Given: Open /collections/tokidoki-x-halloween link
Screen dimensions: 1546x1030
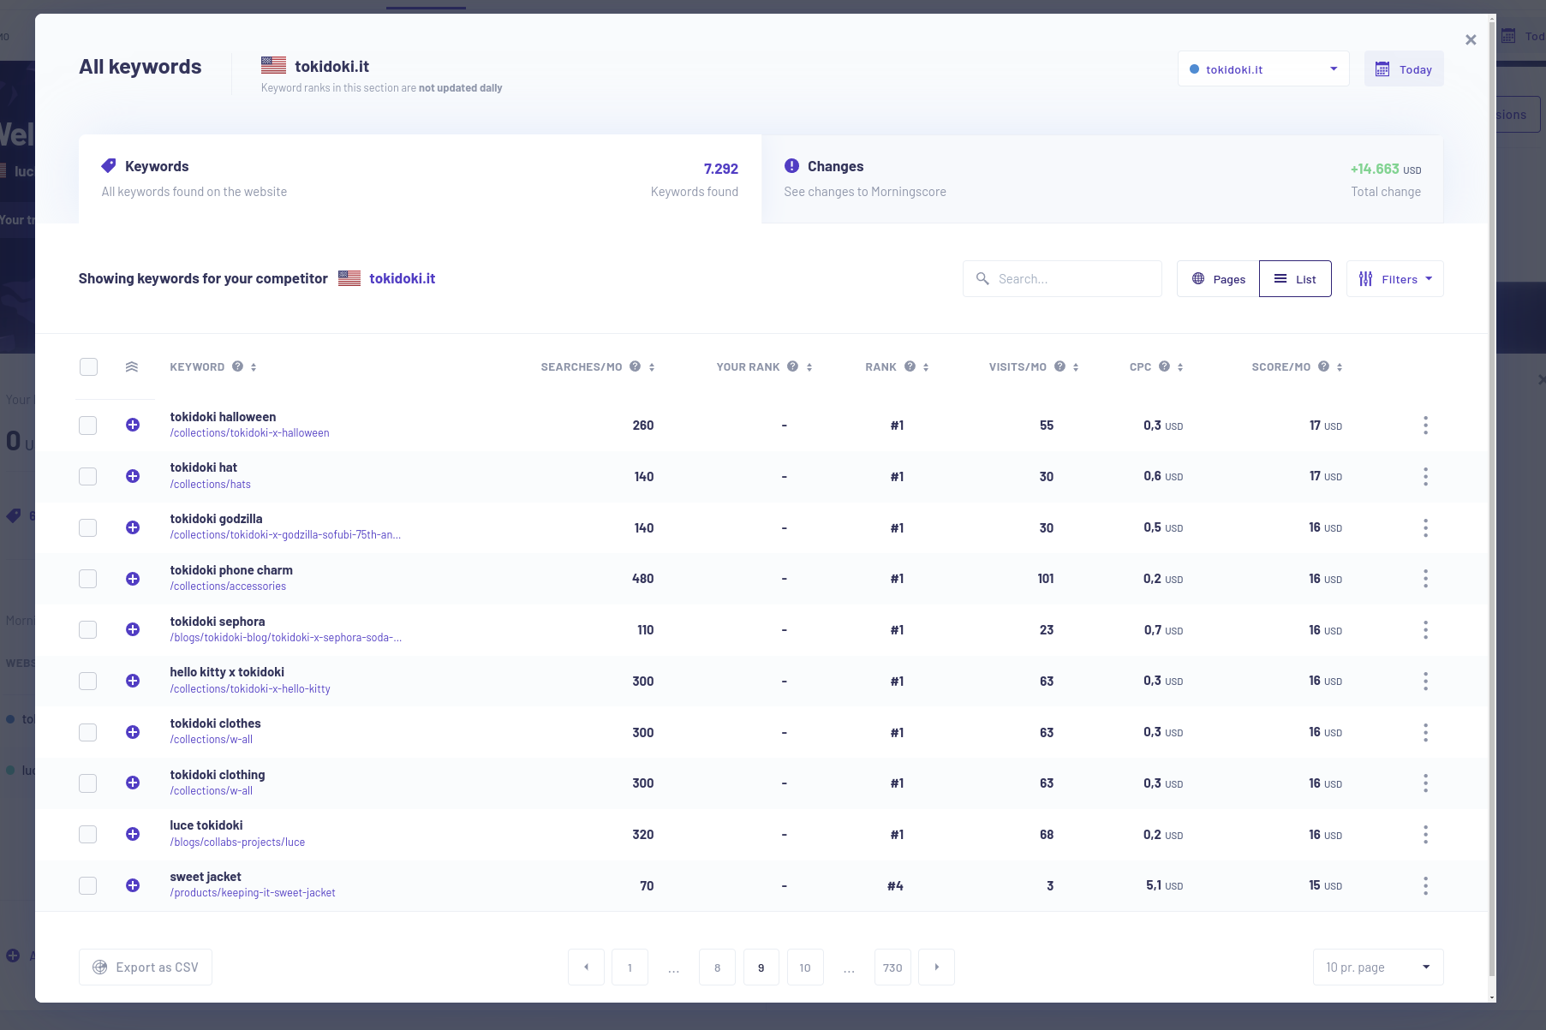Looking at the screenshot, I should tap(249, 433).
